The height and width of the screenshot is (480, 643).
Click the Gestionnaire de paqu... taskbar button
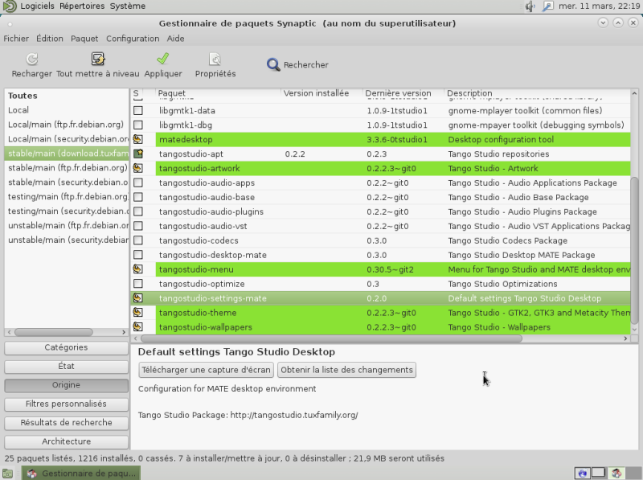[x=81, y=474]
